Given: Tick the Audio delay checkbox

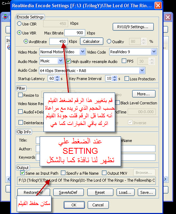Looking at the screenshot, I should [x=20, y=112].
